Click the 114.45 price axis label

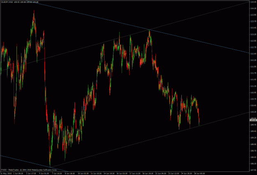coord(253,2)
